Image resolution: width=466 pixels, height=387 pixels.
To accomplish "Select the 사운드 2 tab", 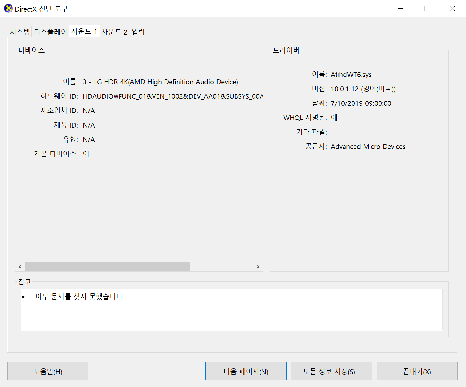I will 114,31.
